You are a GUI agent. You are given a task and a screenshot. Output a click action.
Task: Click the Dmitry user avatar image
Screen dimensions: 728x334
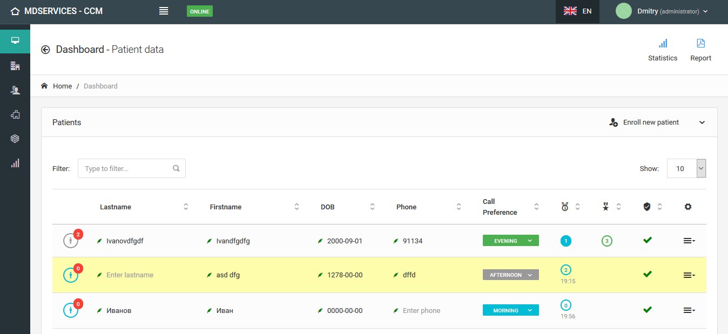pyautogui.click(x=624, y=11)
